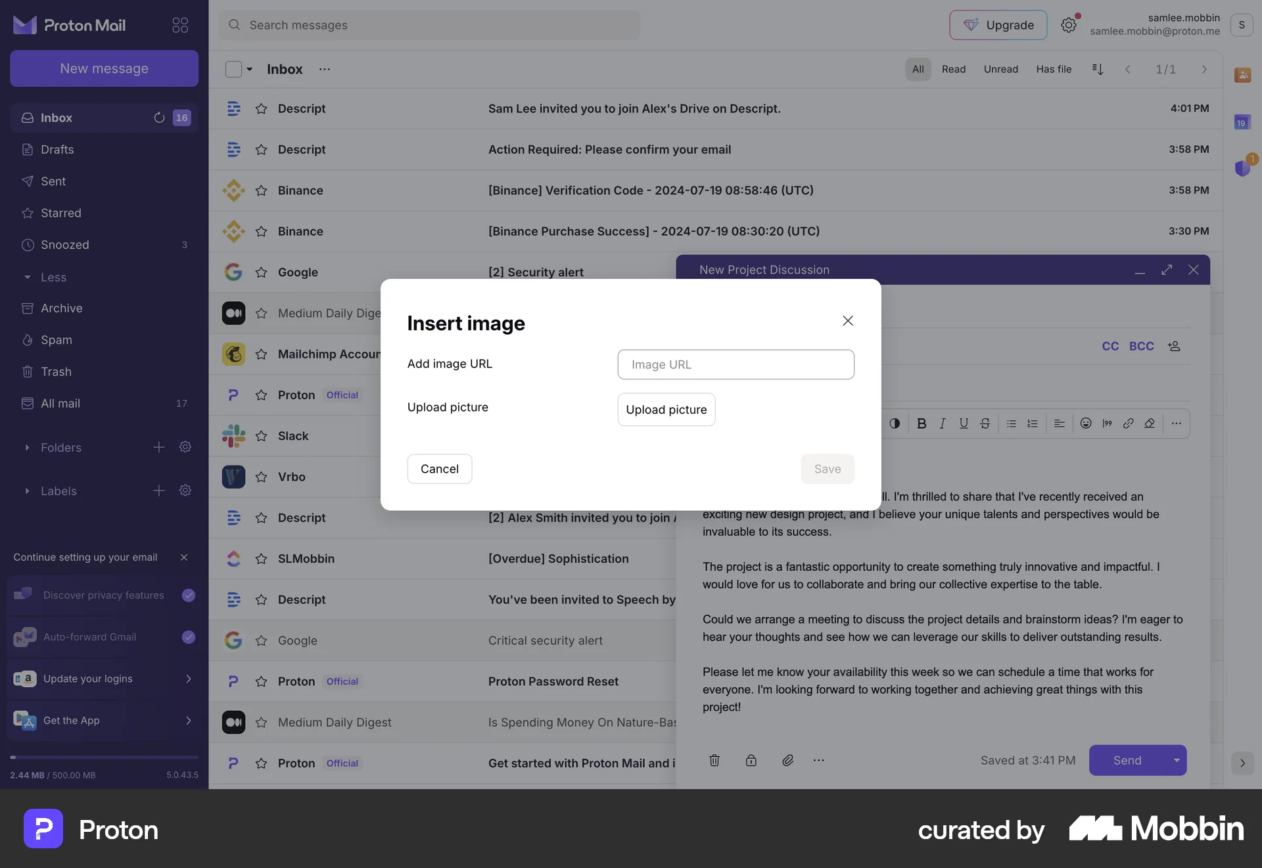Click the Image URL input field
The width and height of the screenshot is (1262, 868).
tap(736, 364)
